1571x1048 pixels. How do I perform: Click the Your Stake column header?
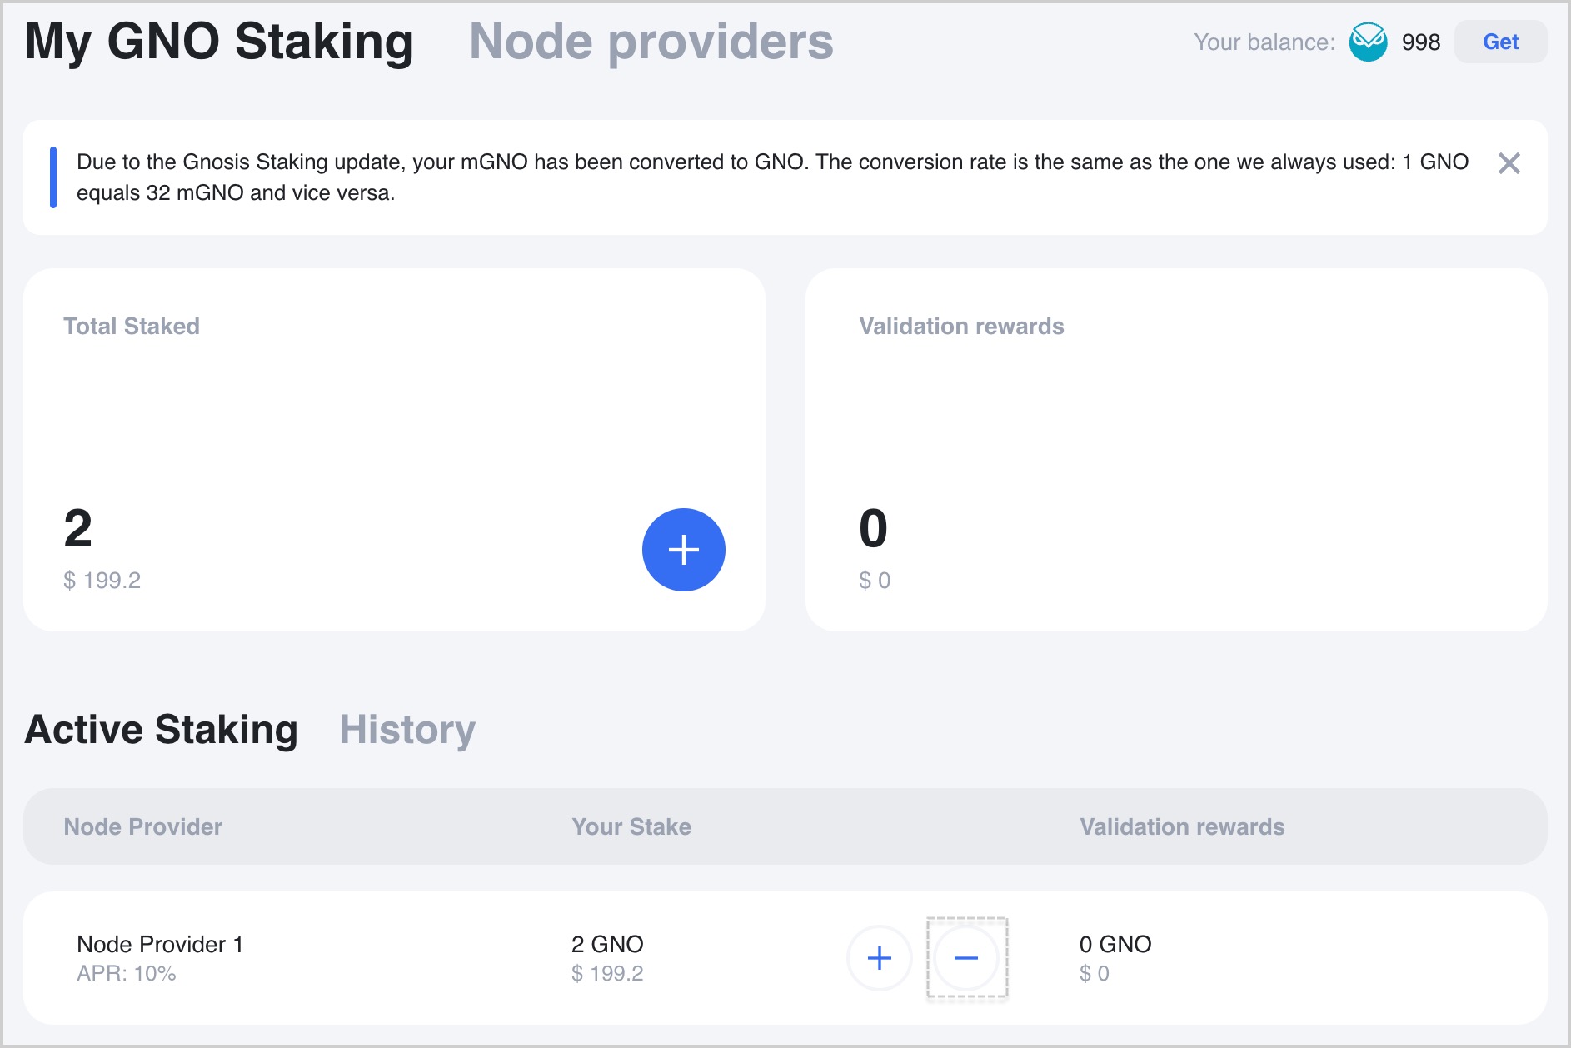631,826
